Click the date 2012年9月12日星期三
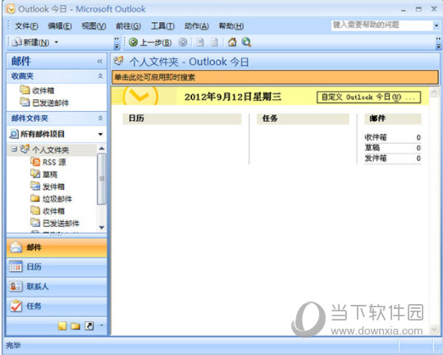 [233, 97]
